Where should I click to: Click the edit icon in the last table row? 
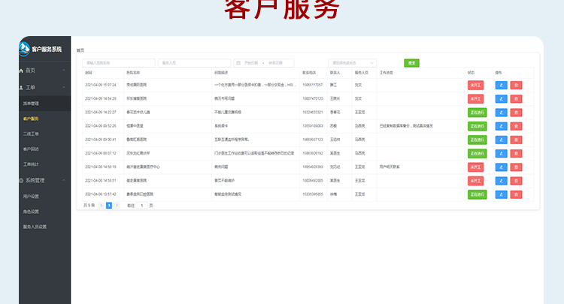[502, 194]
